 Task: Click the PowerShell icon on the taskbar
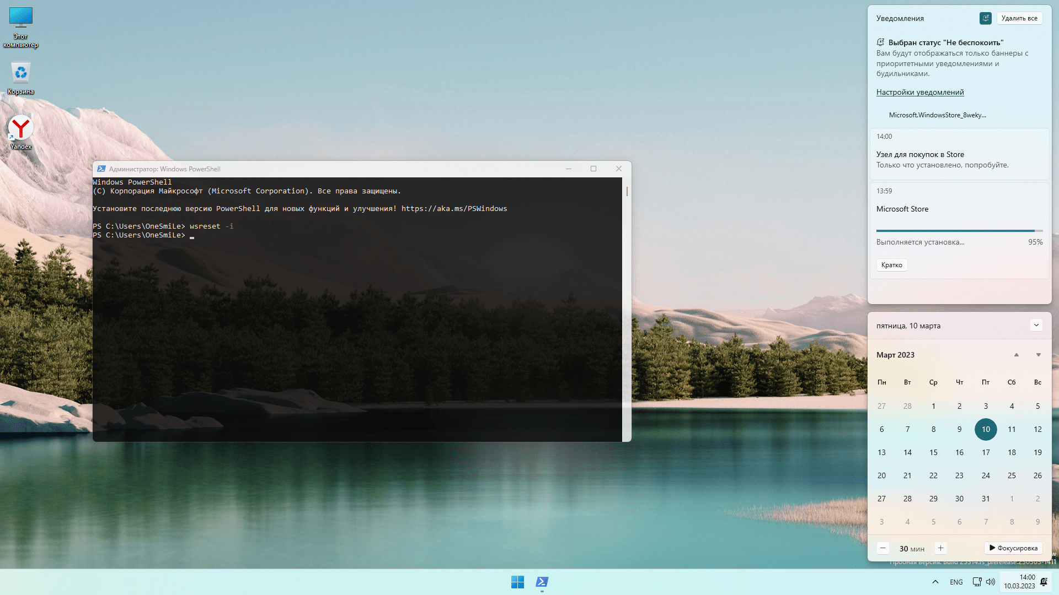point(542,582)
